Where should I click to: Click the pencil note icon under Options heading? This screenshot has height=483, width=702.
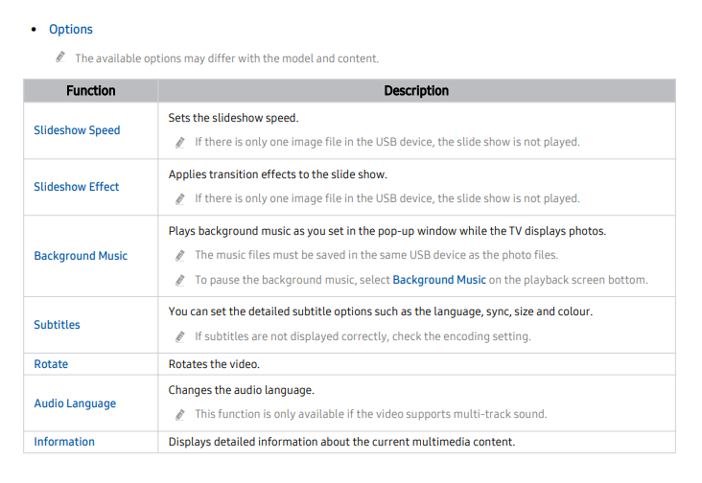click(60, 57)
